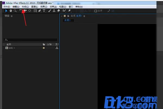Viewport: 163px width, 109px height.
Task: Open the 动画(A) menu
Action: (53, 7)
